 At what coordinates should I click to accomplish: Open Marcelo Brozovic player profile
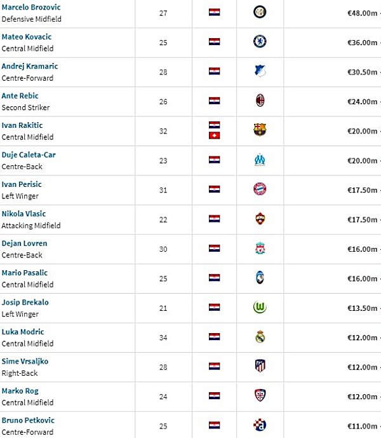pyautogui.click(x=31, y=7)
